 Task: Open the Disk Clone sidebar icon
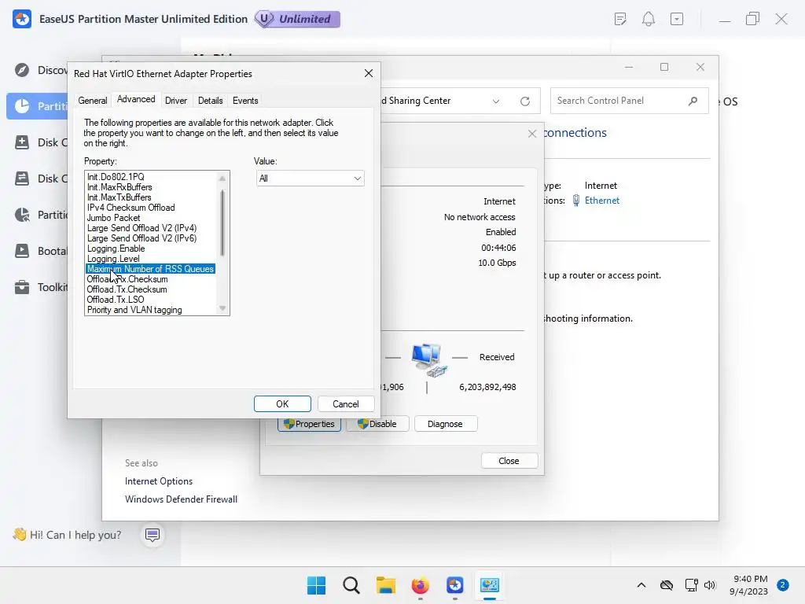(x=22, y=179)
